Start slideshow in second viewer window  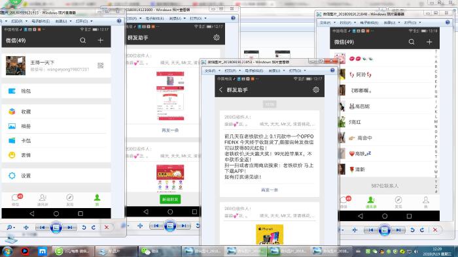170,226
